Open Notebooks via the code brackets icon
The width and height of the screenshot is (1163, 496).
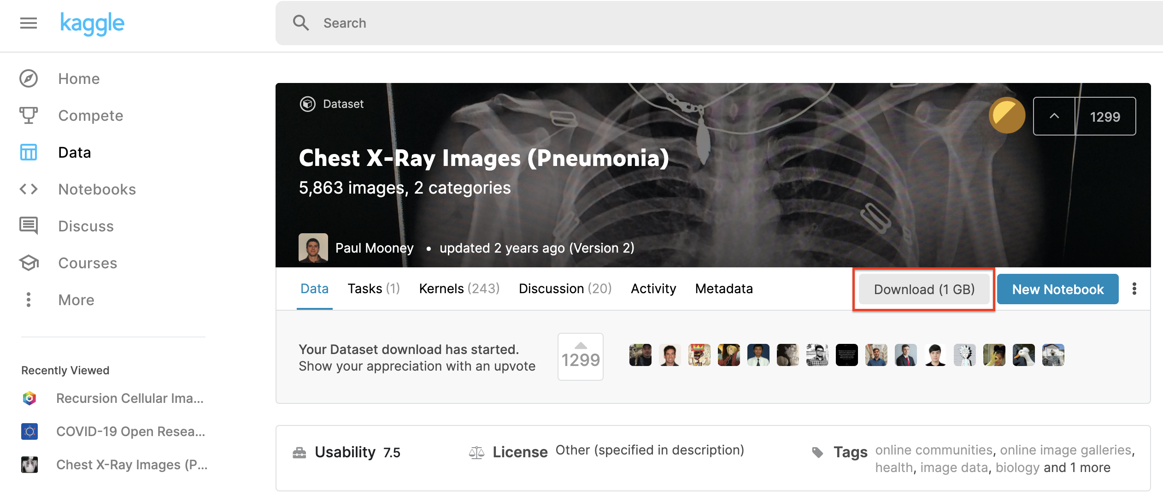click(x=29, y=189)
